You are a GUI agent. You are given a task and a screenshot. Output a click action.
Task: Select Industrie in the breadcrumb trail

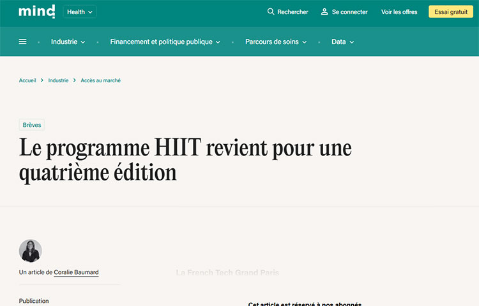pyautogui.click(x=58, y=80)
